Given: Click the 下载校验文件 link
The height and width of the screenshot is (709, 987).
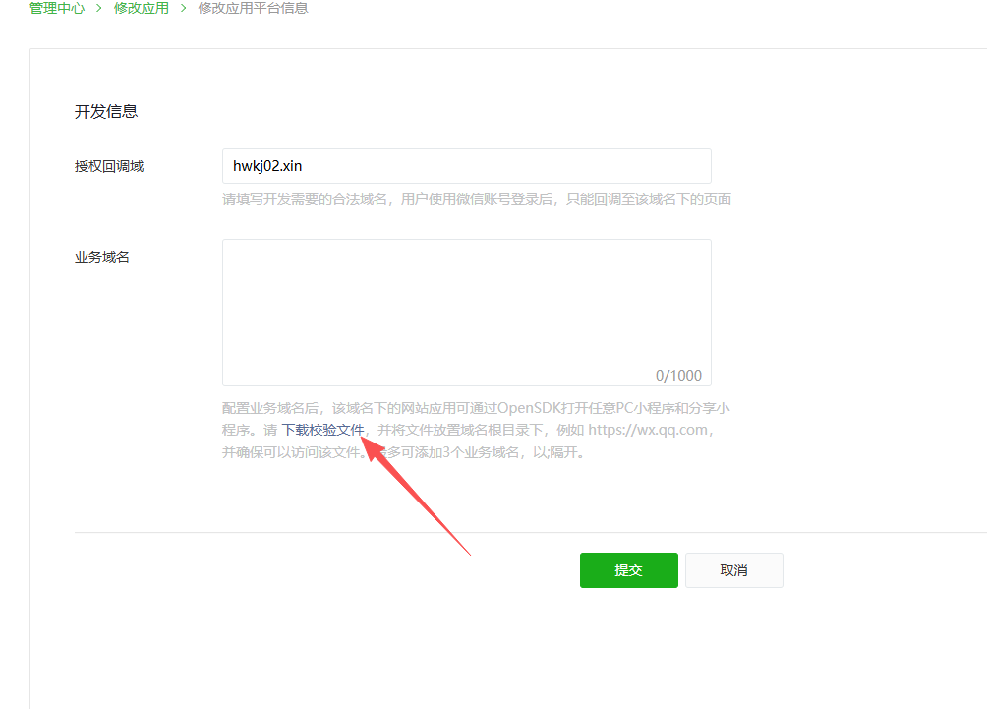Looking at the screenshot, I should 322,430.
